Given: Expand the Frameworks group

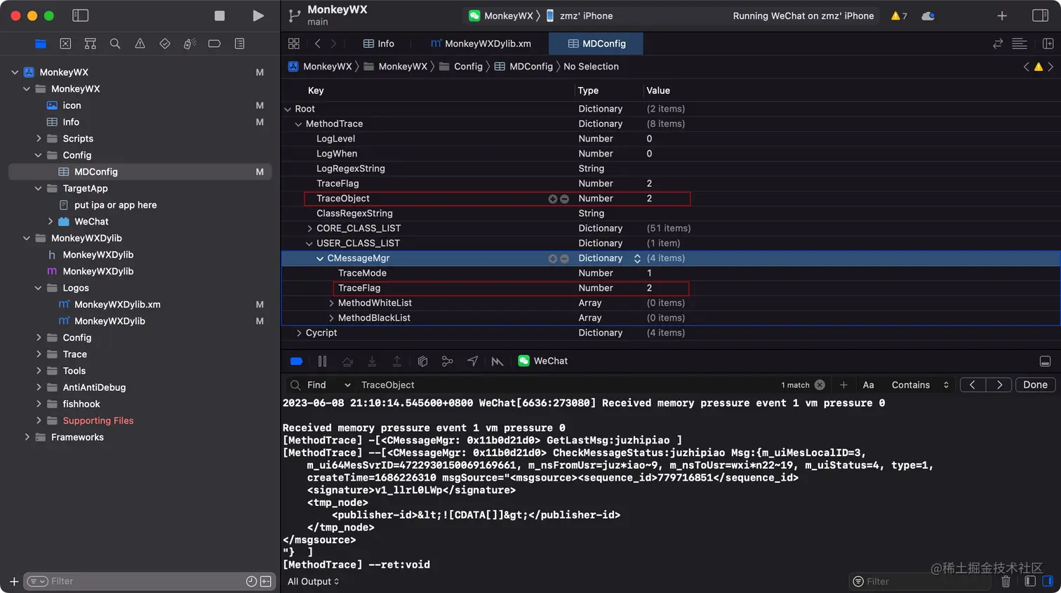Looking at the screenshot, I should coord(27,437).
